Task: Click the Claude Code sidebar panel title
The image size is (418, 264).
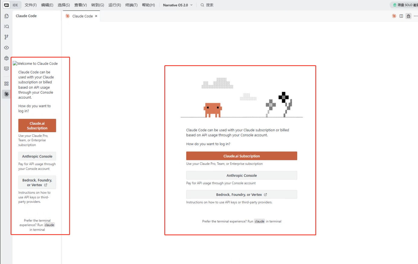Action: point(26,16)
